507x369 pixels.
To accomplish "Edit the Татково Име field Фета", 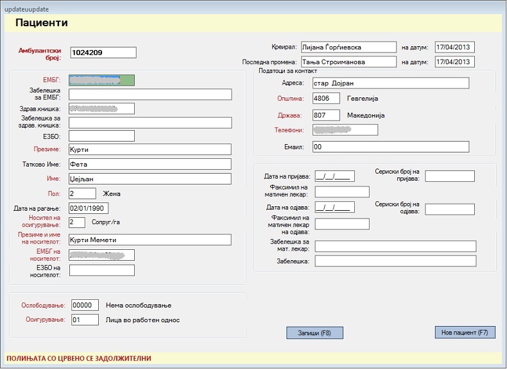I will [x=150, y=164].
